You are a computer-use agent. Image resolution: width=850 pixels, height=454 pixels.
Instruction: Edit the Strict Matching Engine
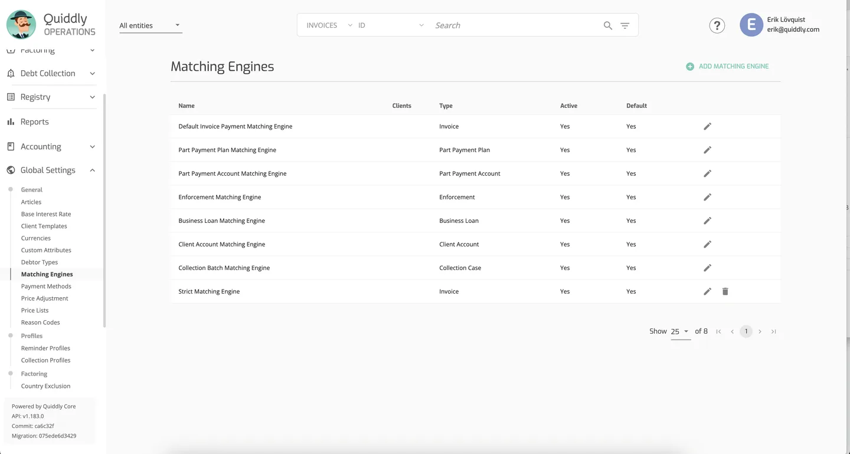pyautogui.click(x=707, y=291)
